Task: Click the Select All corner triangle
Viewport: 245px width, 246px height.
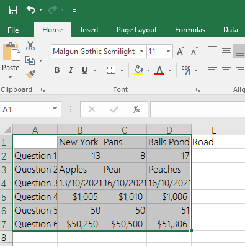Action: click(x=7, y=130)
